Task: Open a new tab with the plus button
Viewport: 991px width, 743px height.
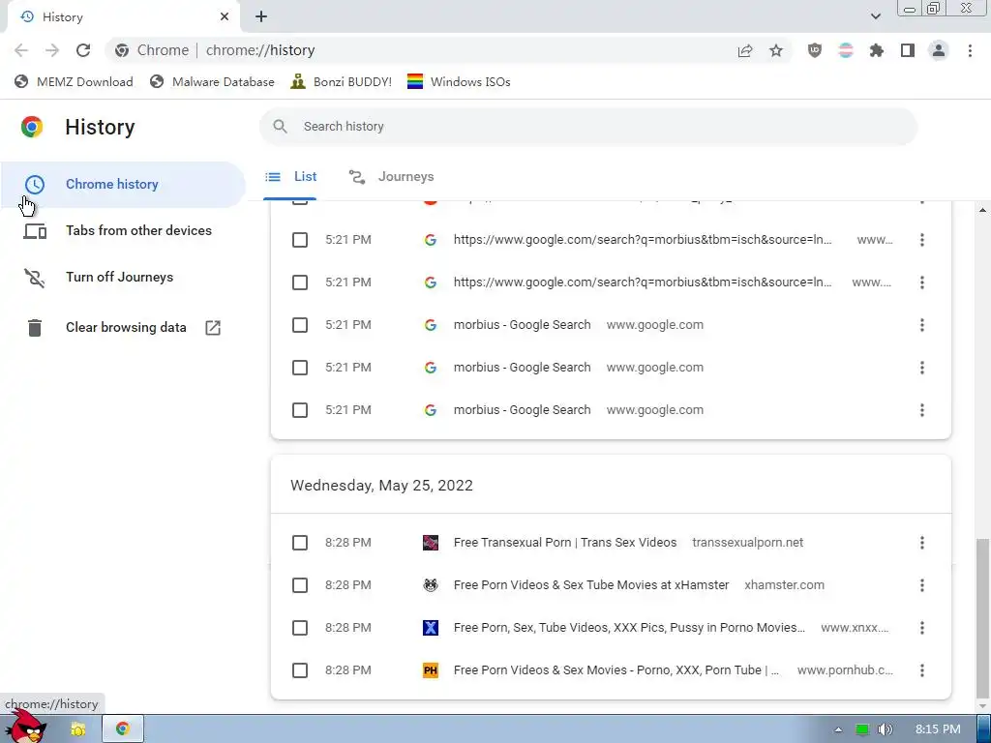Action: tap(261, 17)
